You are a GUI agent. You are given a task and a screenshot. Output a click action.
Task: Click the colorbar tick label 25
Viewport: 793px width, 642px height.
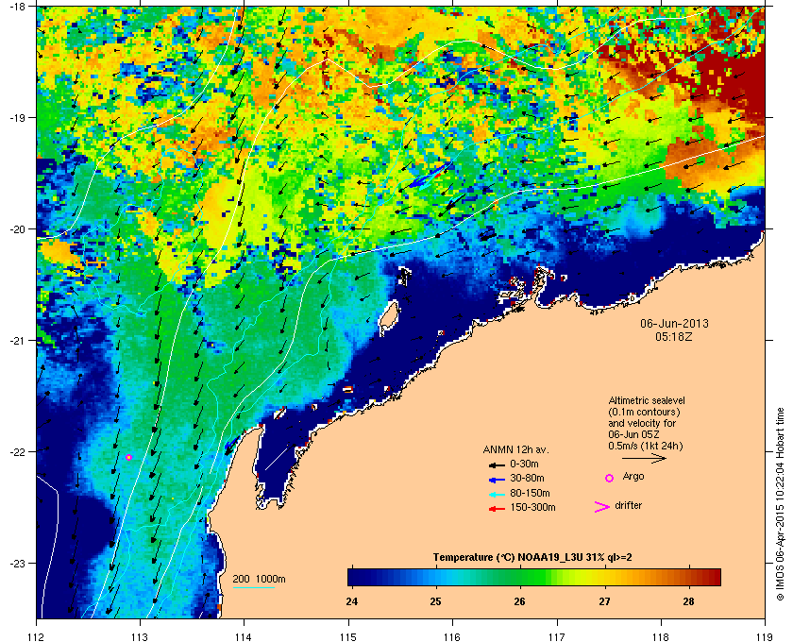436,601
